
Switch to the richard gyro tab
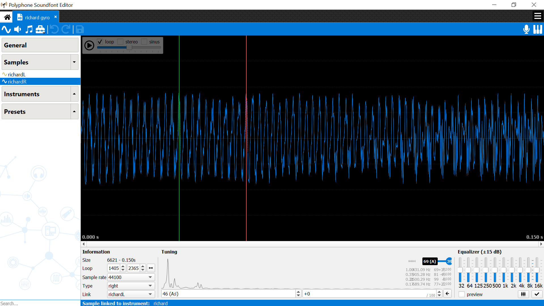pos(36,17)
